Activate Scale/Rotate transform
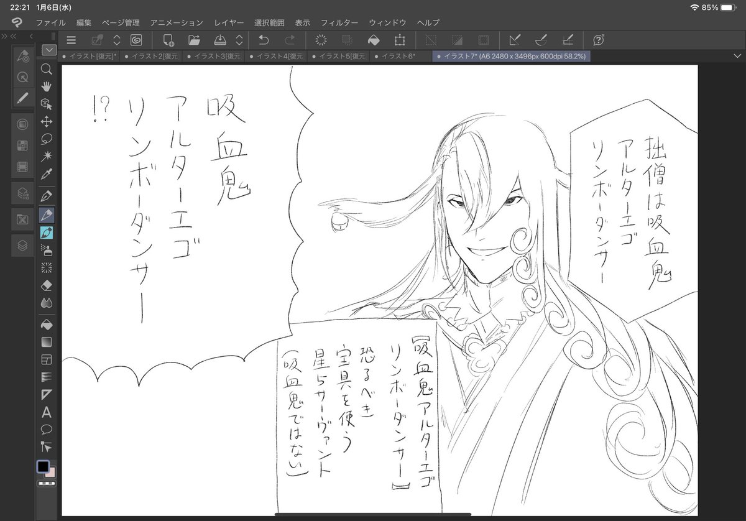The width and height of the screenshot is (746, 521). click(x=400, y=40)
